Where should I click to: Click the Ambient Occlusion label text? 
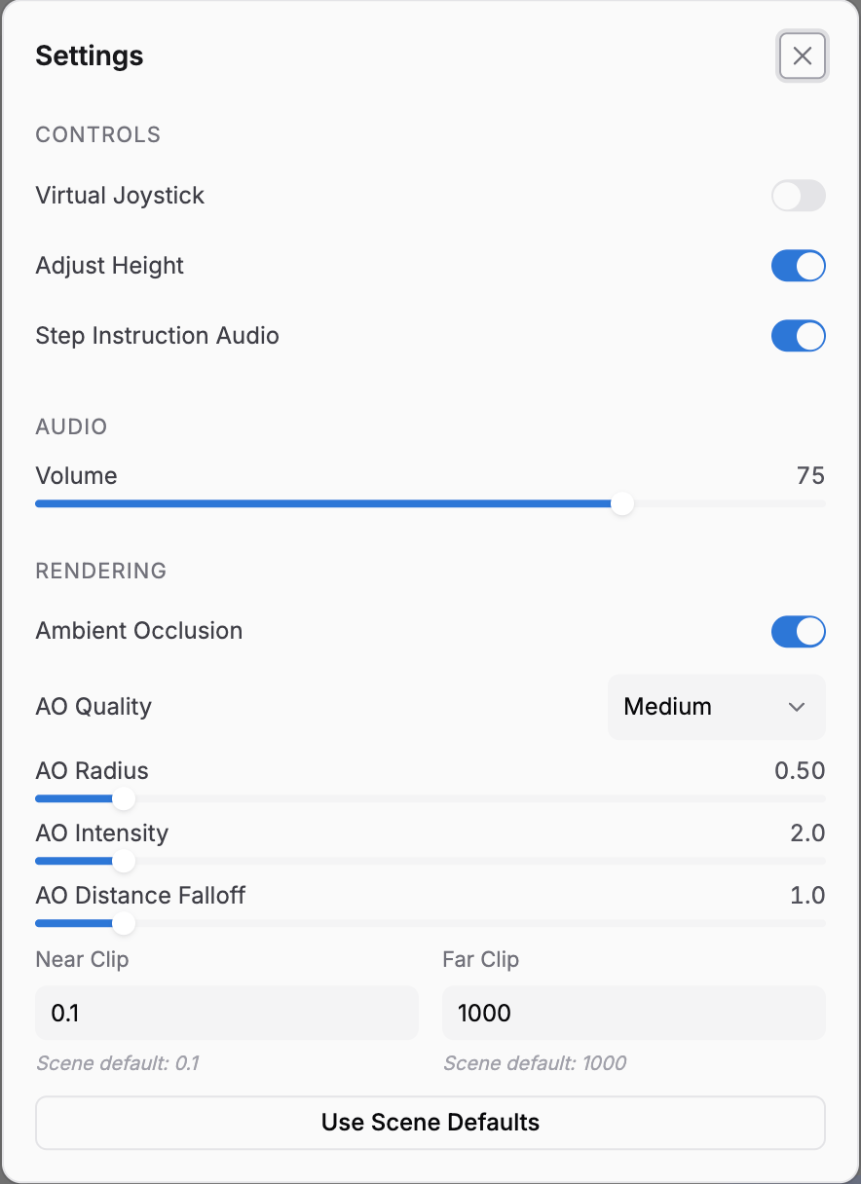click(x=139, y=631)
